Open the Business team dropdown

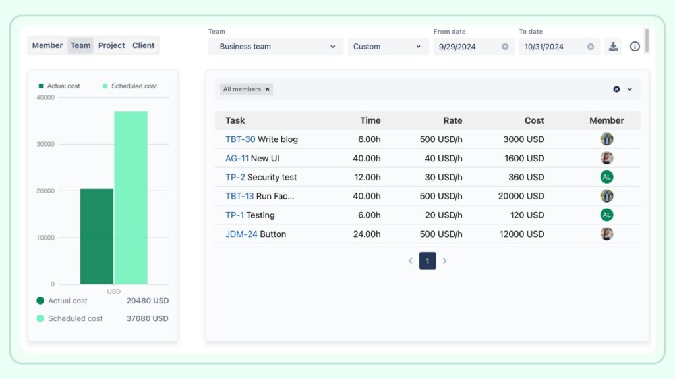point(275,46)
